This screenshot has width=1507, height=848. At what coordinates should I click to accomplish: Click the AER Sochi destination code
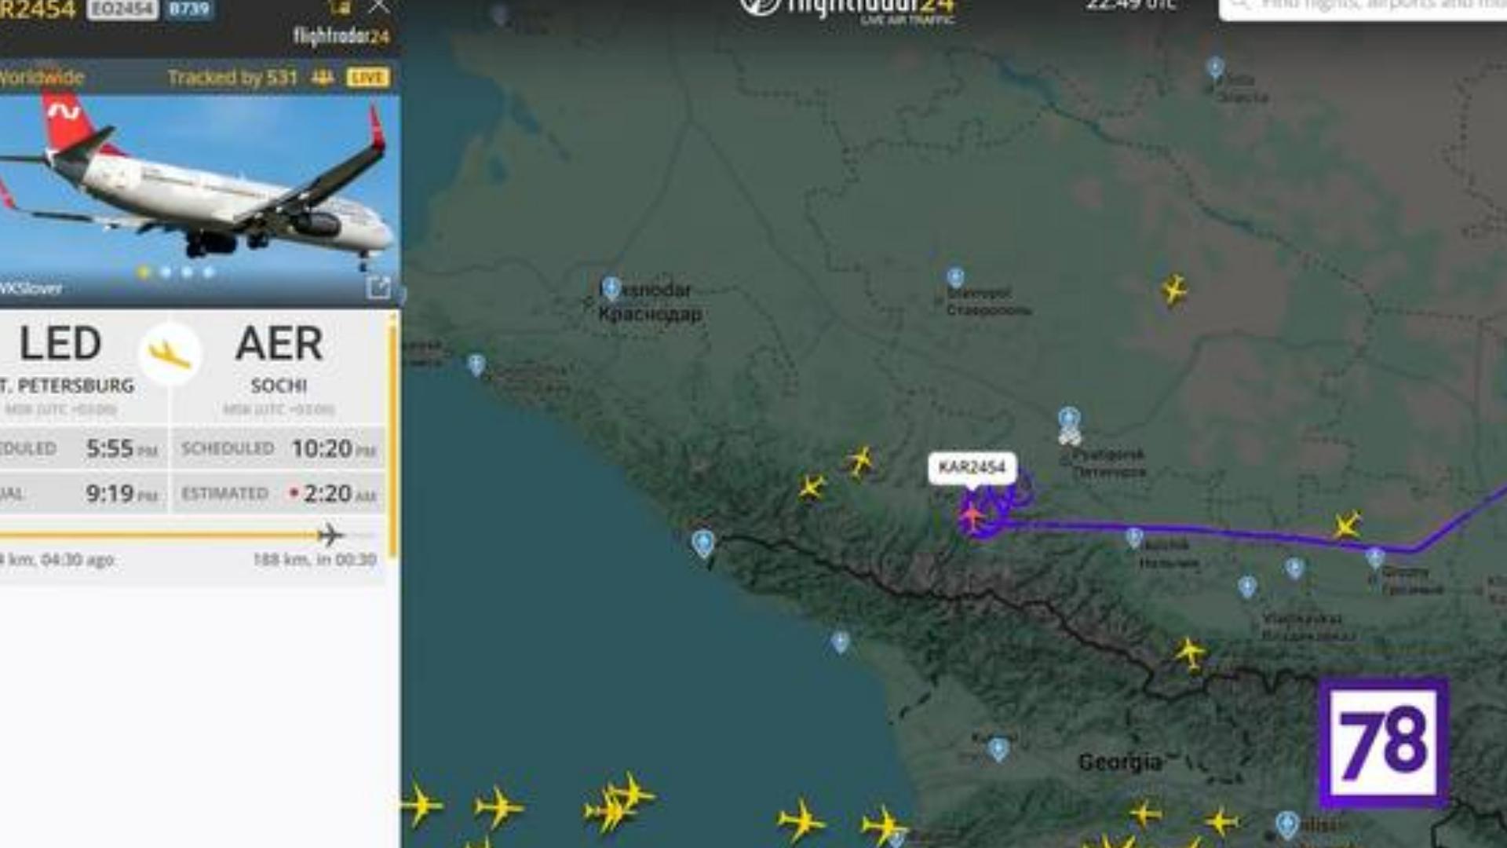click(279, 344)
